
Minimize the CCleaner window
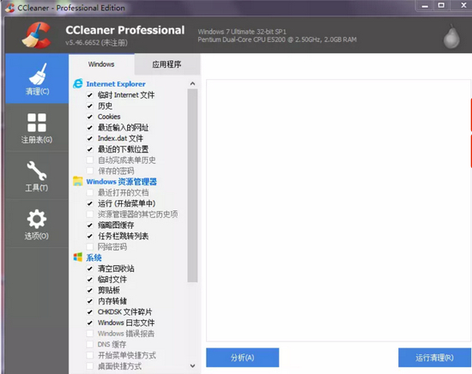pyautogui.click(x=425, y=6)
